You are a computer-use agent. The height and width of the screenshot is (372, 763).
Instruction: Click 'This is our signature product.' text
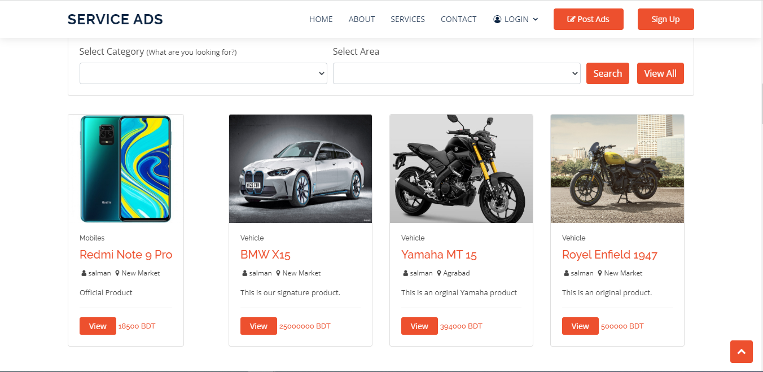(x=290, y=293)
